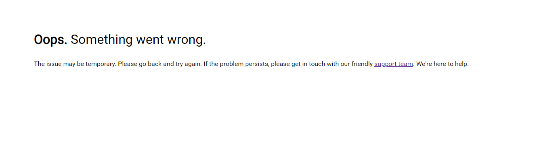Open the support team link
The image size is (556, 146).
[x=394, y=64]
